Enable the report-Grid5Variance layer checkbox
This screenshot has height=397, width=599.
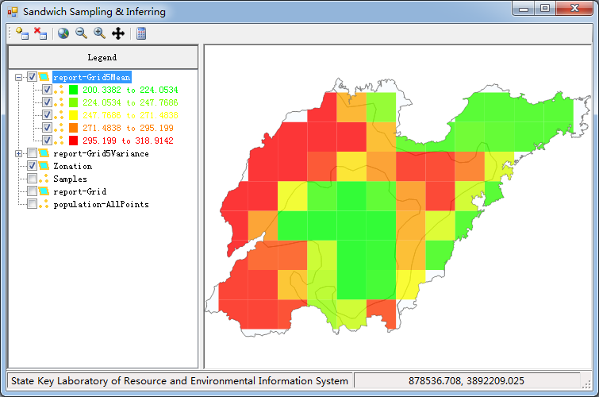32,153
